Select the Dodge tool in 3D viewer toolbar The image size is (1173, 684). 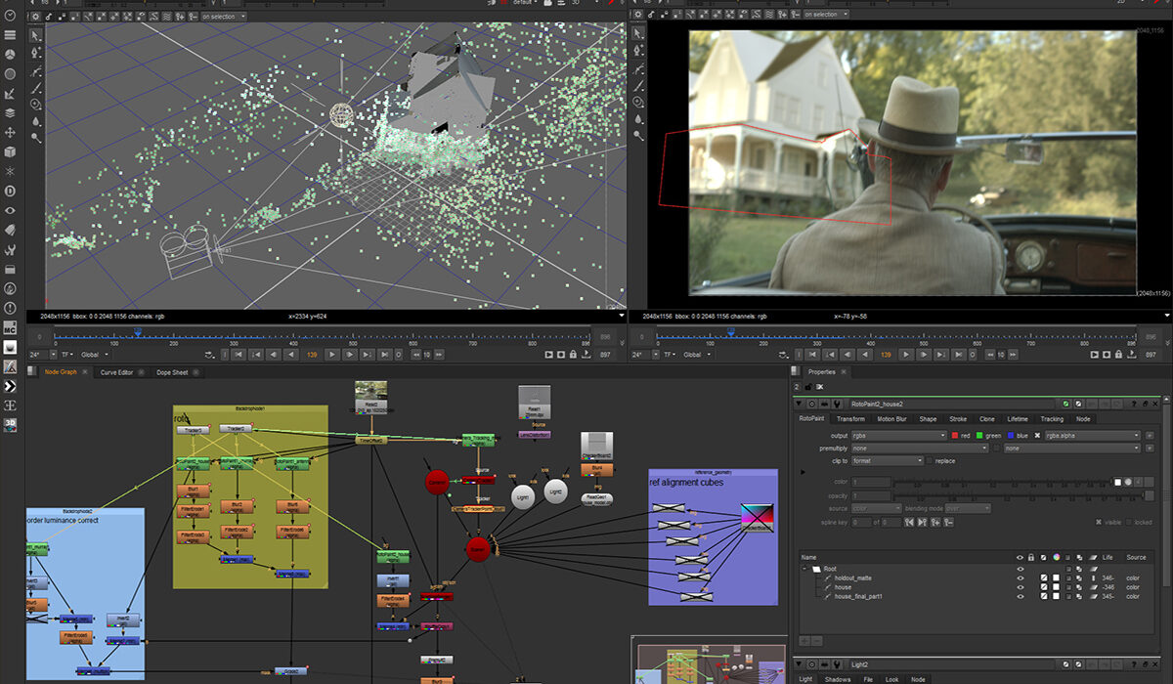(36, 138)
